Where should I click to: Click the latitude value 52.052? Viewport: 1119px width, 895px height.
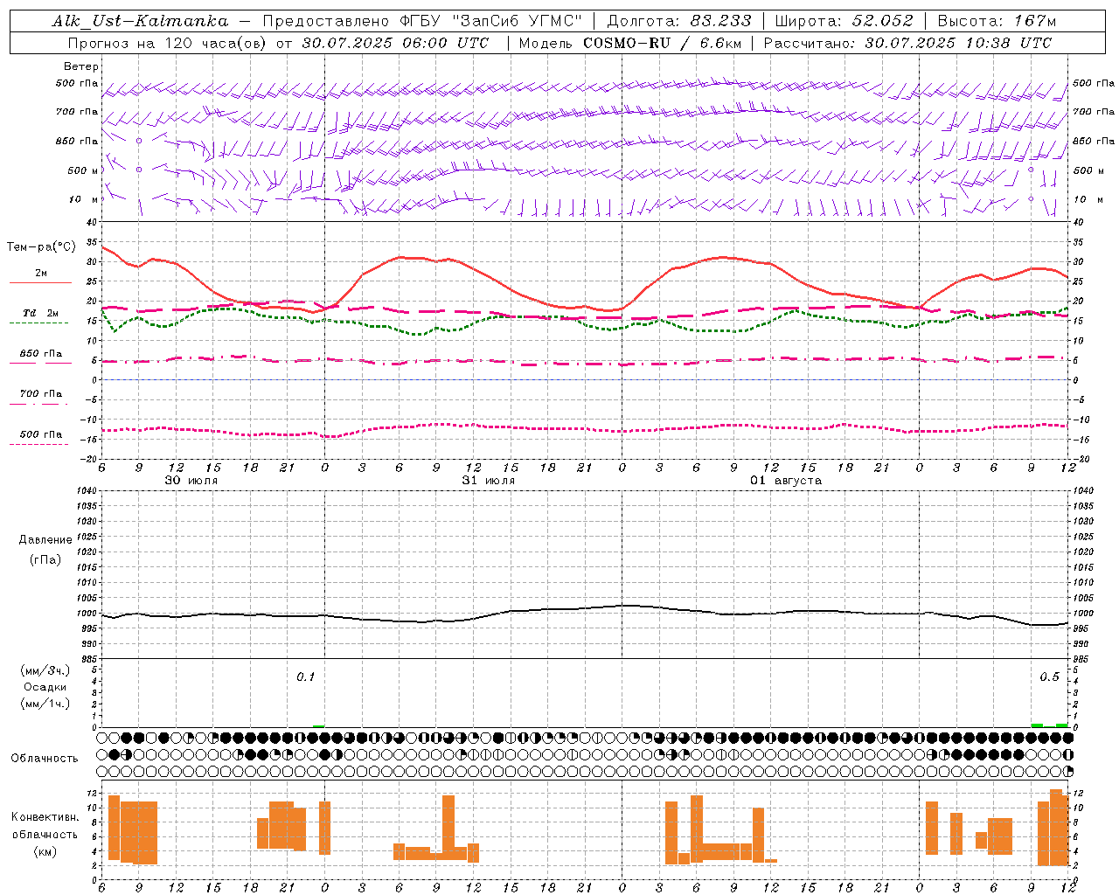(x=882, y=21)
